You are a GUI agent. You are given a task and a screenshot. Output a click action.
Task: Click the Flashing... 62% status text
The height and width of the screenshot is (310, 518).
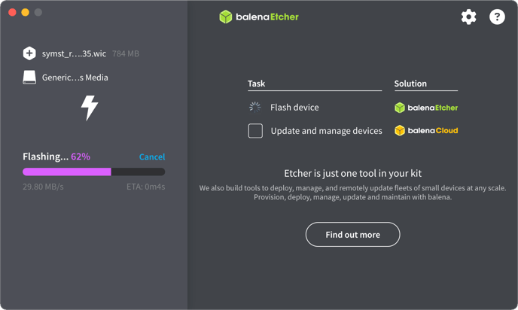point(56,157)
